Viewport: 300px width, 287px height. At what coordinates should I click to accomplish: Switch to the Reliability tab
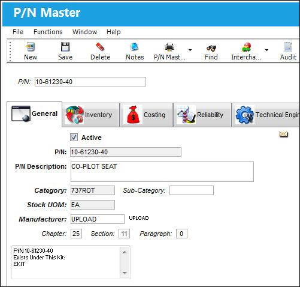click(202, 115)
